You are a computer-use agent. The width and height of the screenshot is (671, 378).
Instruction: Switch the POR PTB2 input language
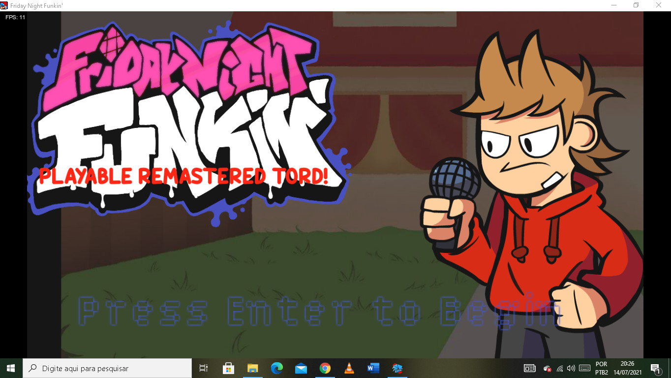[x=601, y=368]
